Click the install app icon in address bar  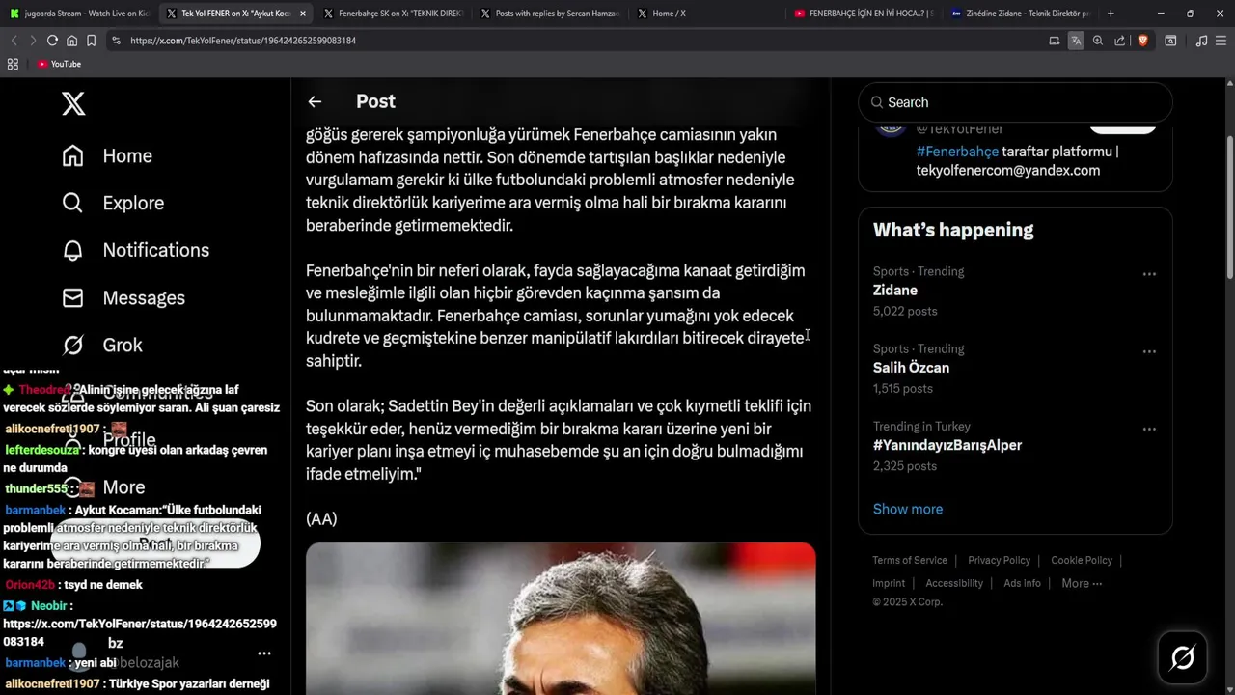[x=1054, y=41]
